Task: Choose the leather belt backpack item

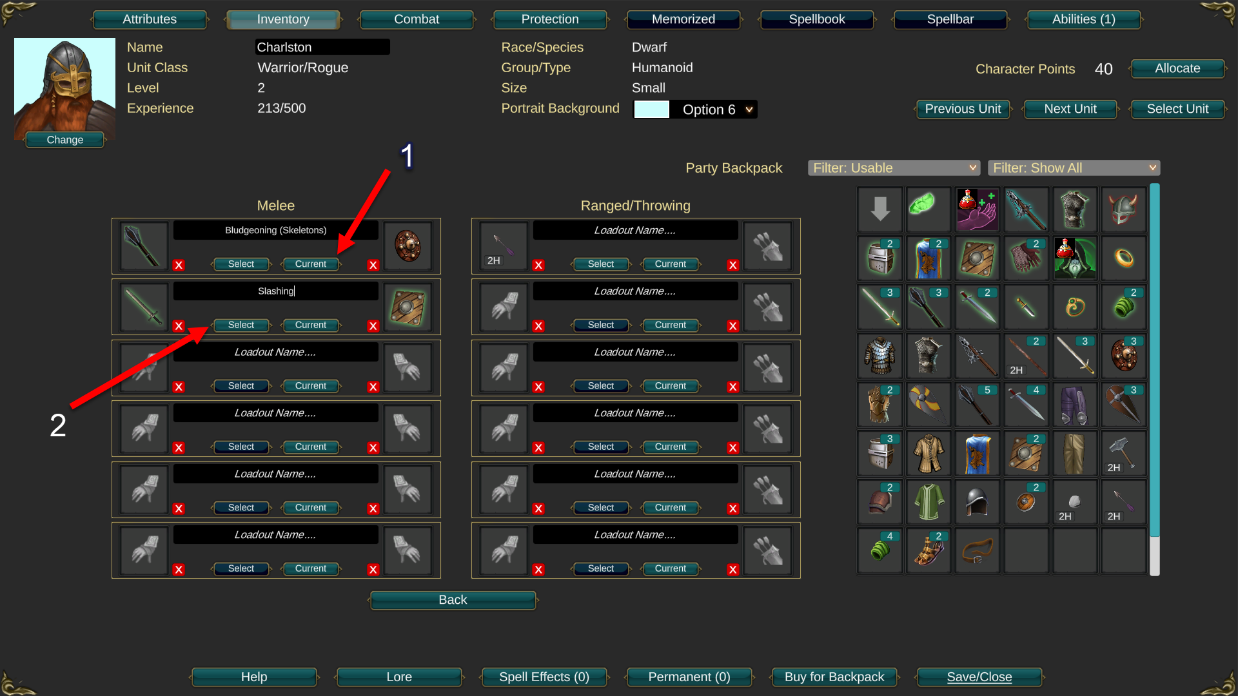Action: (977, 551)
